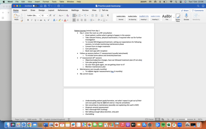
Task: Open the Insert menu in the macOS menu bar
Action: [x=37, y=1]
